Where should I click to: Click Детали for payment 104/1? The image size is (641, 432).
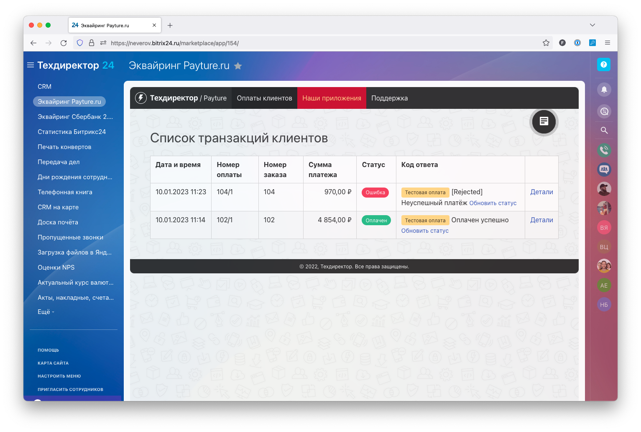pos(541,192)
